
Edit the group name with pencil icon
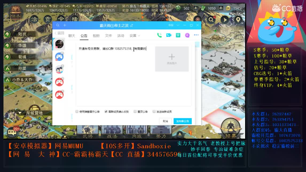point(132,25)
